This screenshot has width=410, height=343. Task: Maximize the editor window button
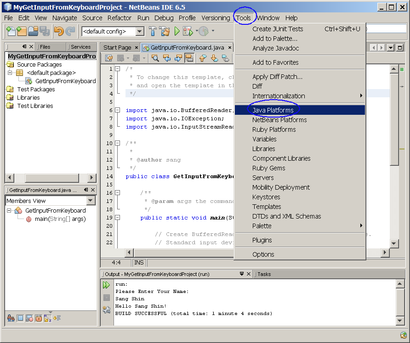[x=400, y=48]
